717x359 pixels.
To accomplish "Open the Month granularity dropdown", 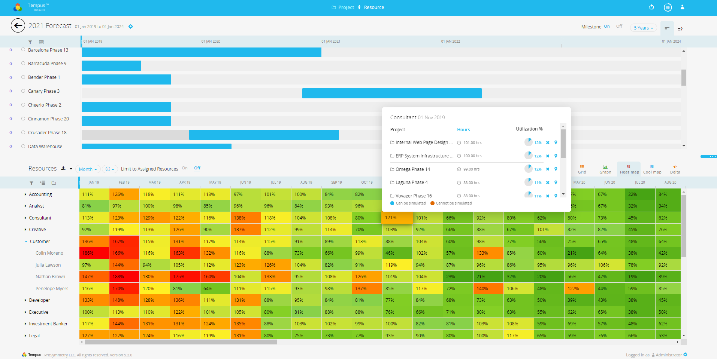I will point(88,169).
